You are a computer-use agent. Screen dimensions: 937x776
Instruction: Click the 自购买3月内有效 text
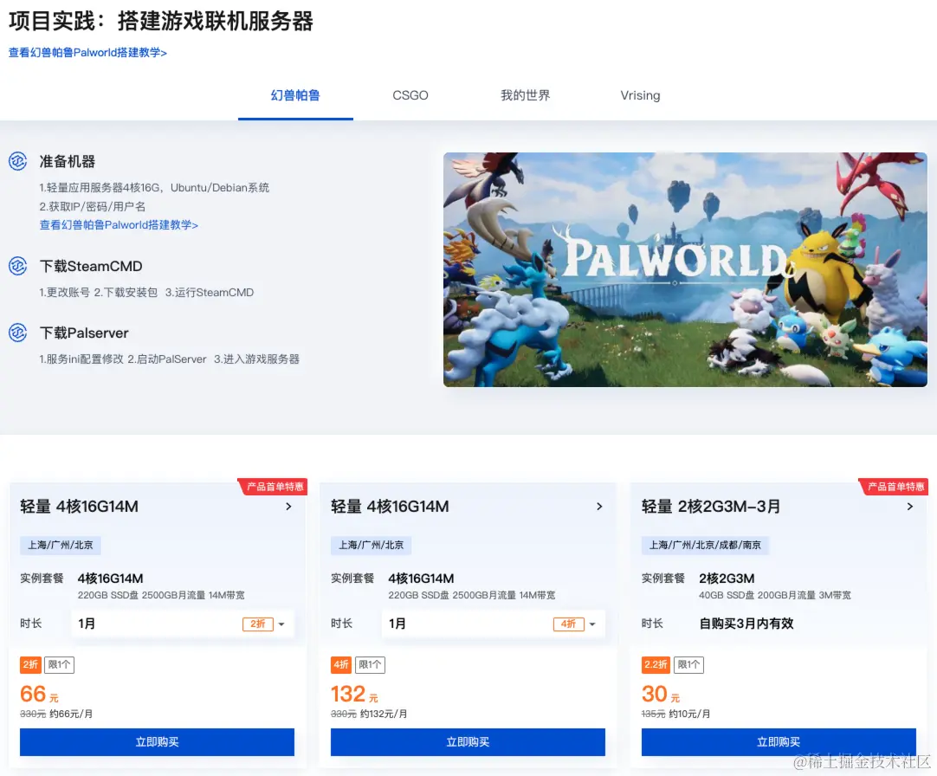tap(746, 624)
